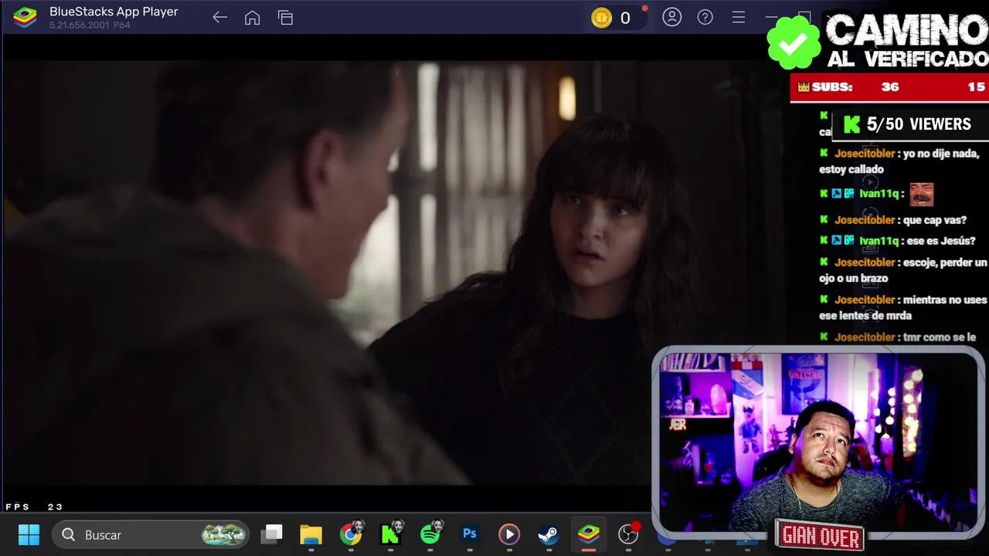Open Photoshop from the taskbar
This screenshot has height=556, width=989.
[470, 534]
